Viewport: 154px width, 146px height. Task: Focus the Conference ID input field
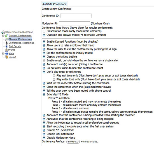(x=76, y=16)
